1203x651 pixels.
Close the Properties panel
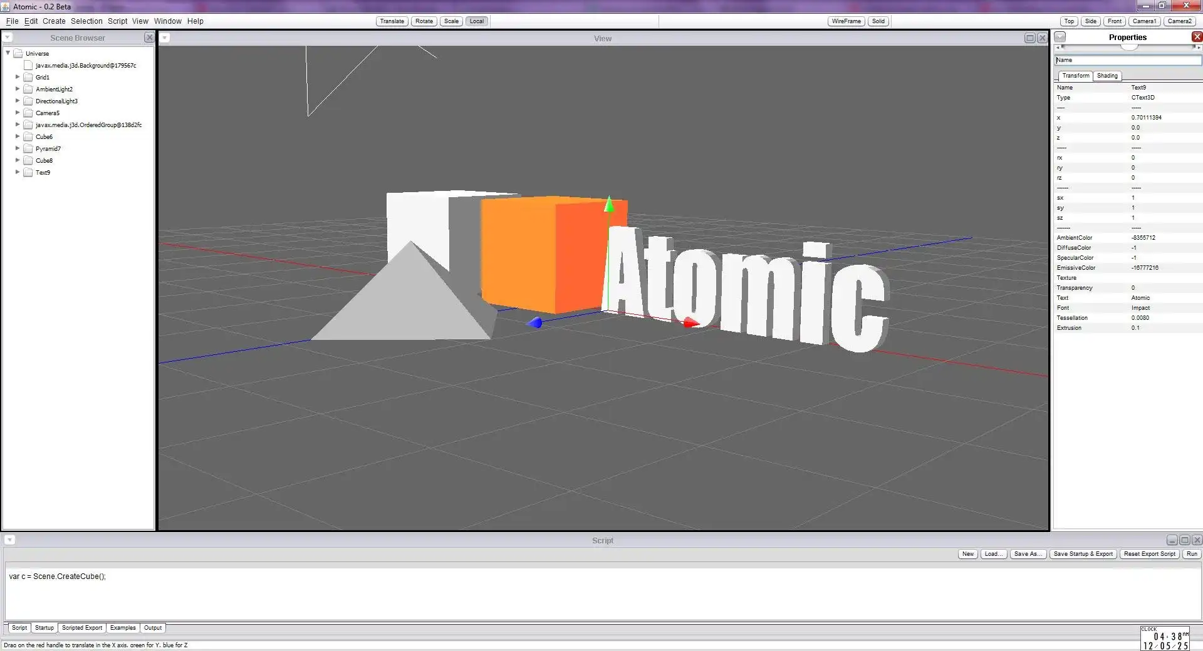[1197, 37]
